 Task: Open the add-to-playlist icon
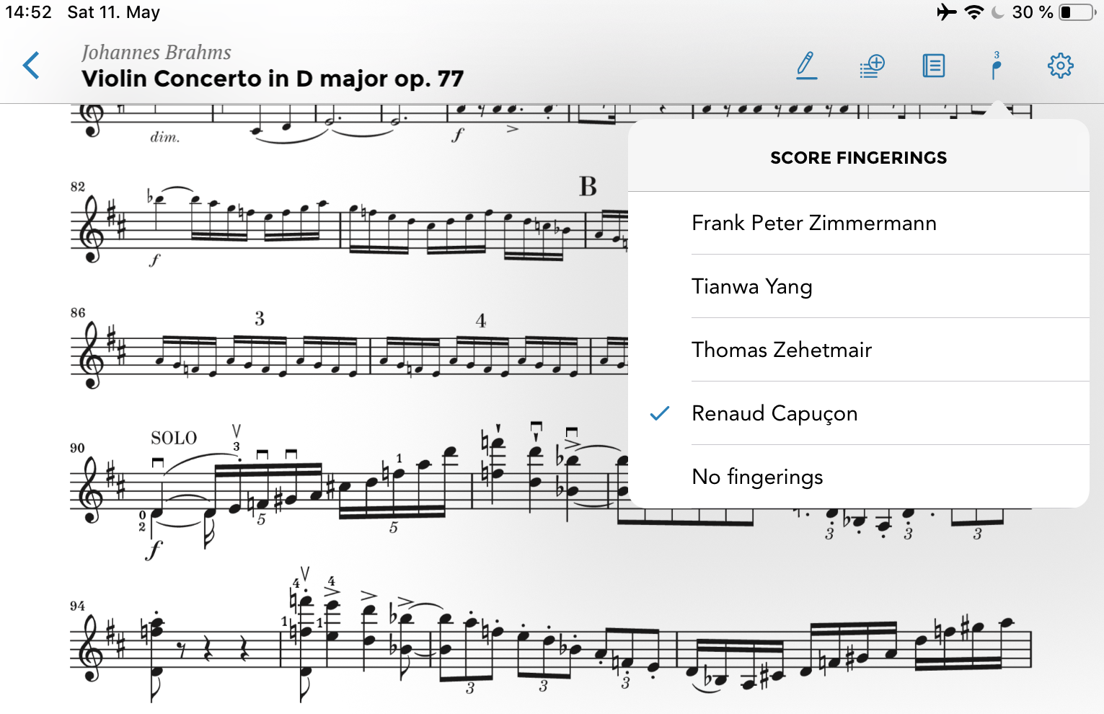[x=872, y=66]
